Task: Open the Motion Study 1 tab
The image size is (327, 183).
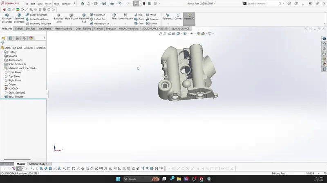Action: click(x=38, y=164)
